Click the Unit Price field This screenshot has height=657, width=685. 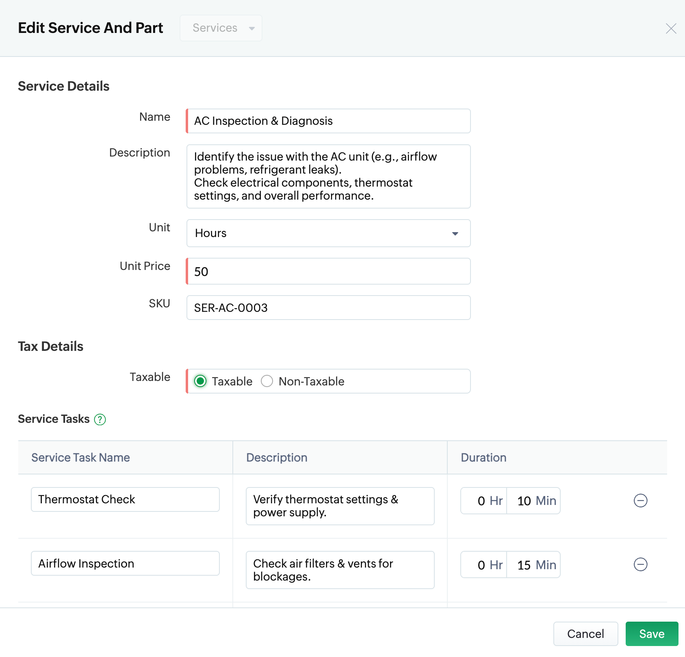coord(328,271)
